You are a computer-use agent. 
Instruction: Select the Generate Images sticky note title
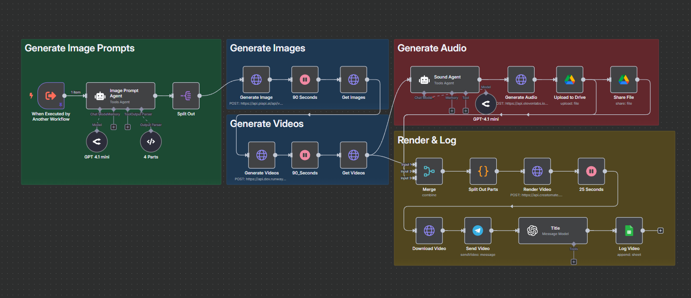pos(268,48)
